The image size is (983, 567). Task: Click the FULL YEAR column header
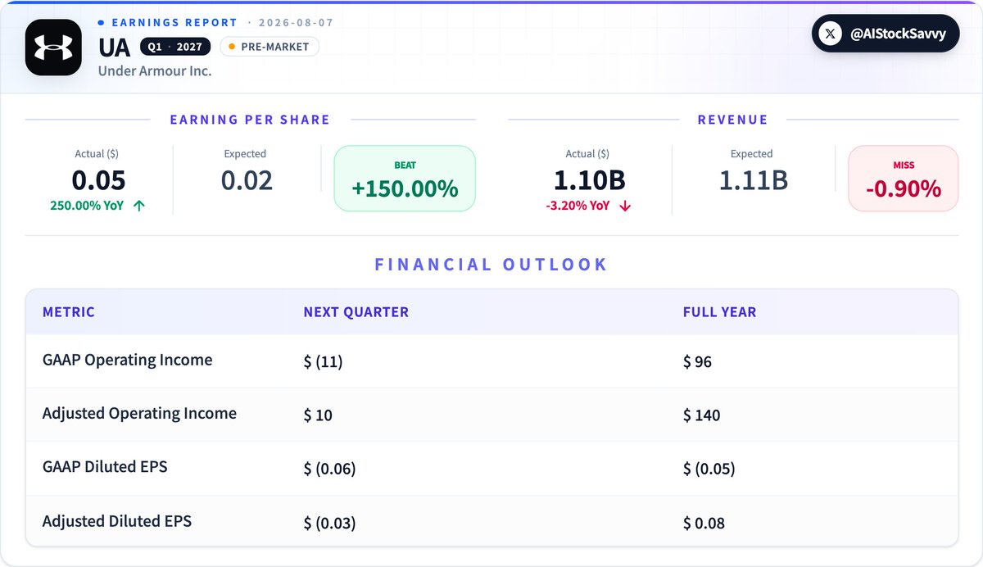(719, 312)
